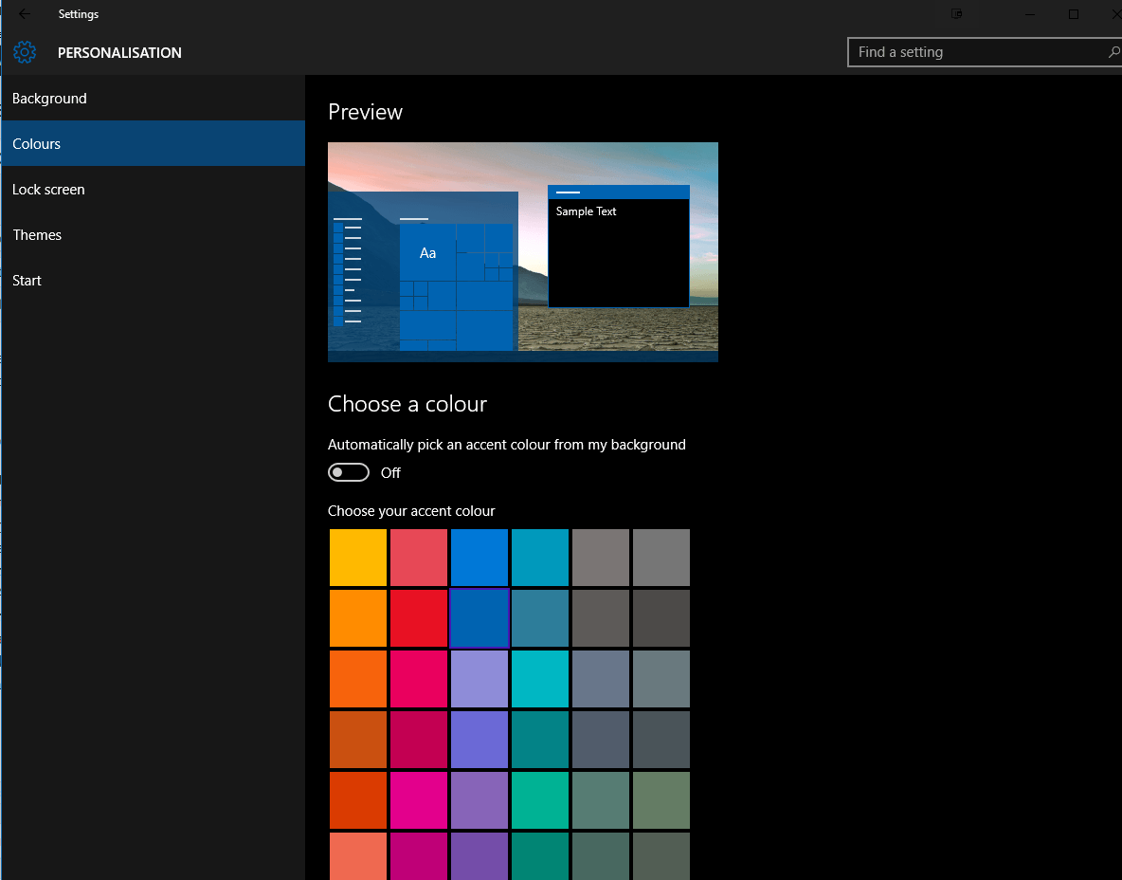
Task: Pick the yellow accent colour, first row
Action: (x=358, y=558)
